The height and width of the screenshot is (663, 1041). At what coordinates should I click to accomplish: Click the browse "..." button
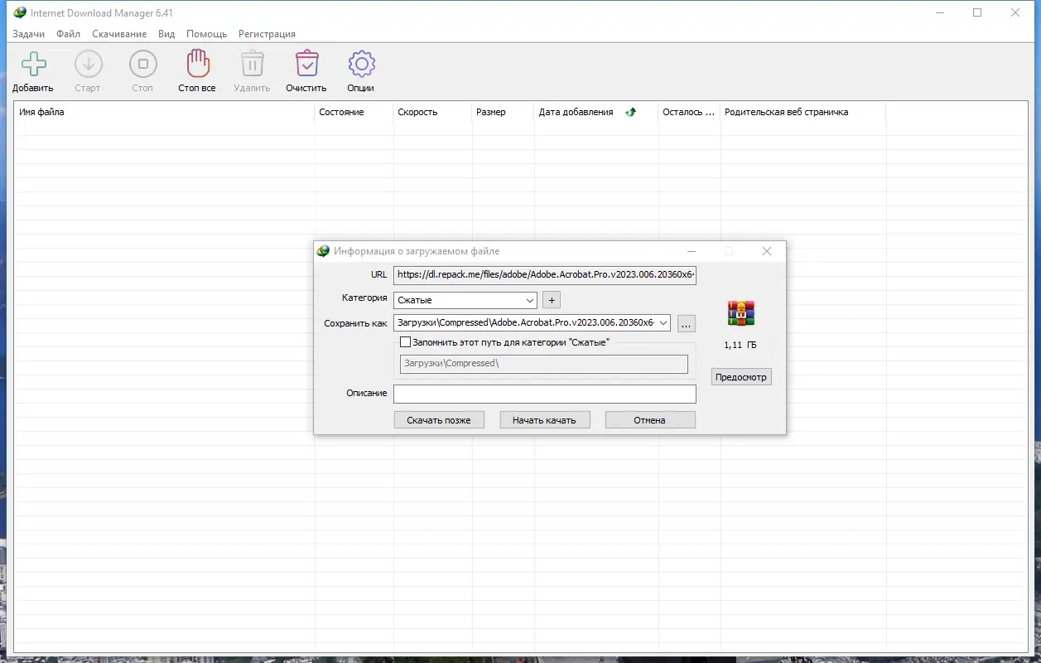coord(687,323)
